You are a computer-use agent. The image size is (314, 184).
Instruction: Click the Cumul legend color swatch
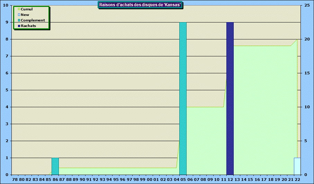pyautogui.click(x=19, y=9)
